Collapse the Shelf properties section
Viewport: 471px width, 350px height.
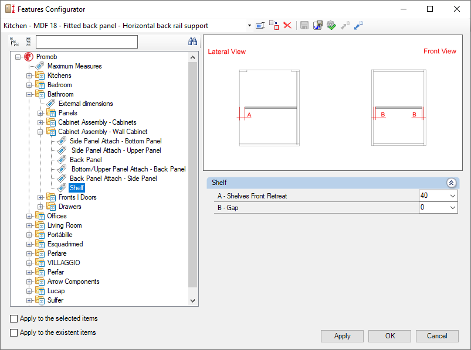[x=451, y=183]
